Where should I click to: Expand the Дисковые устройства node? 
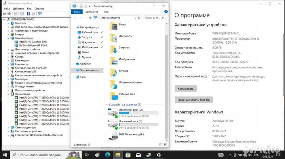coord(8,49)
